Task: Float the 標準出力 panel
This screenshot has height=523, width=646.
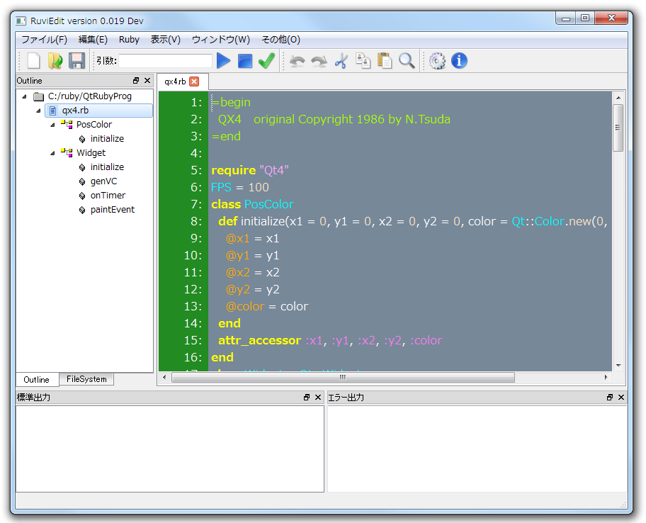Action: click(x=307, y=398)
